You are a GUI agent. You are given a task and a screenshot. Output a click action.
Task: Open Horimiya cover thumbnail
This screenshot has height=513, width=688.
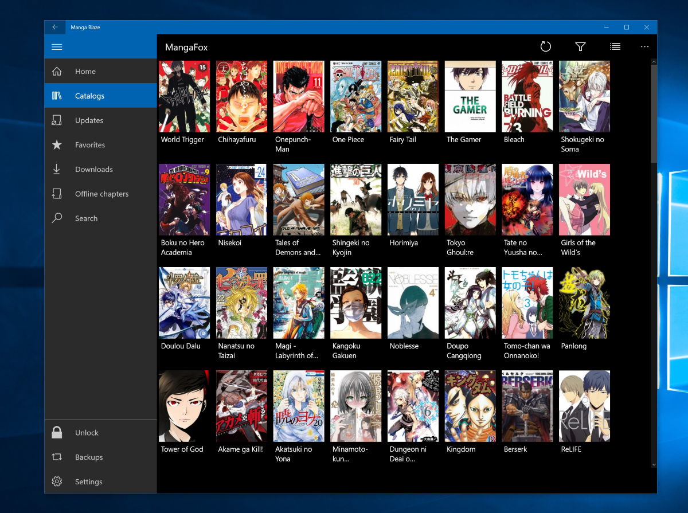pyautogui.click(x=413, y=199)
